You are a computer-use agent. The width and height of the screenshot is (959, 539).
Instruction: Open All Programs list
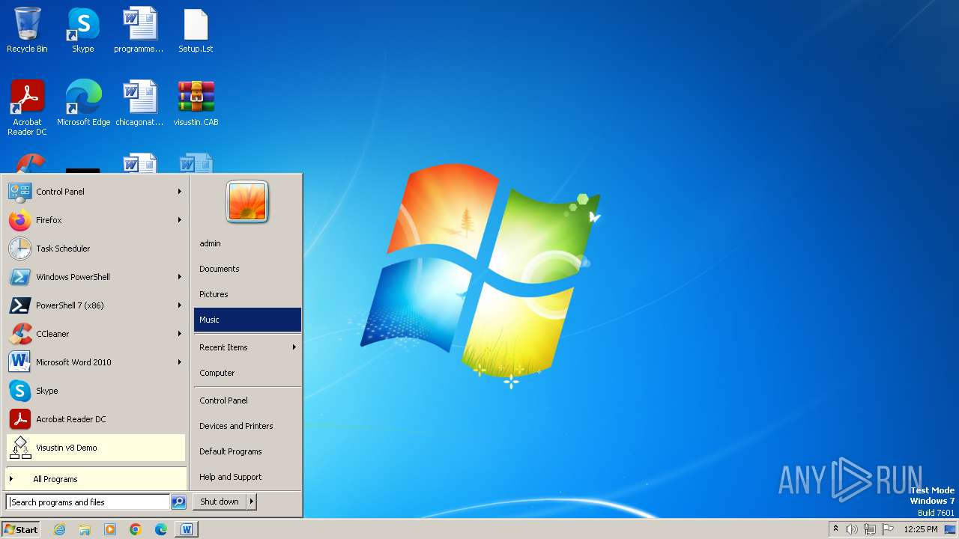tap(96, 479)
